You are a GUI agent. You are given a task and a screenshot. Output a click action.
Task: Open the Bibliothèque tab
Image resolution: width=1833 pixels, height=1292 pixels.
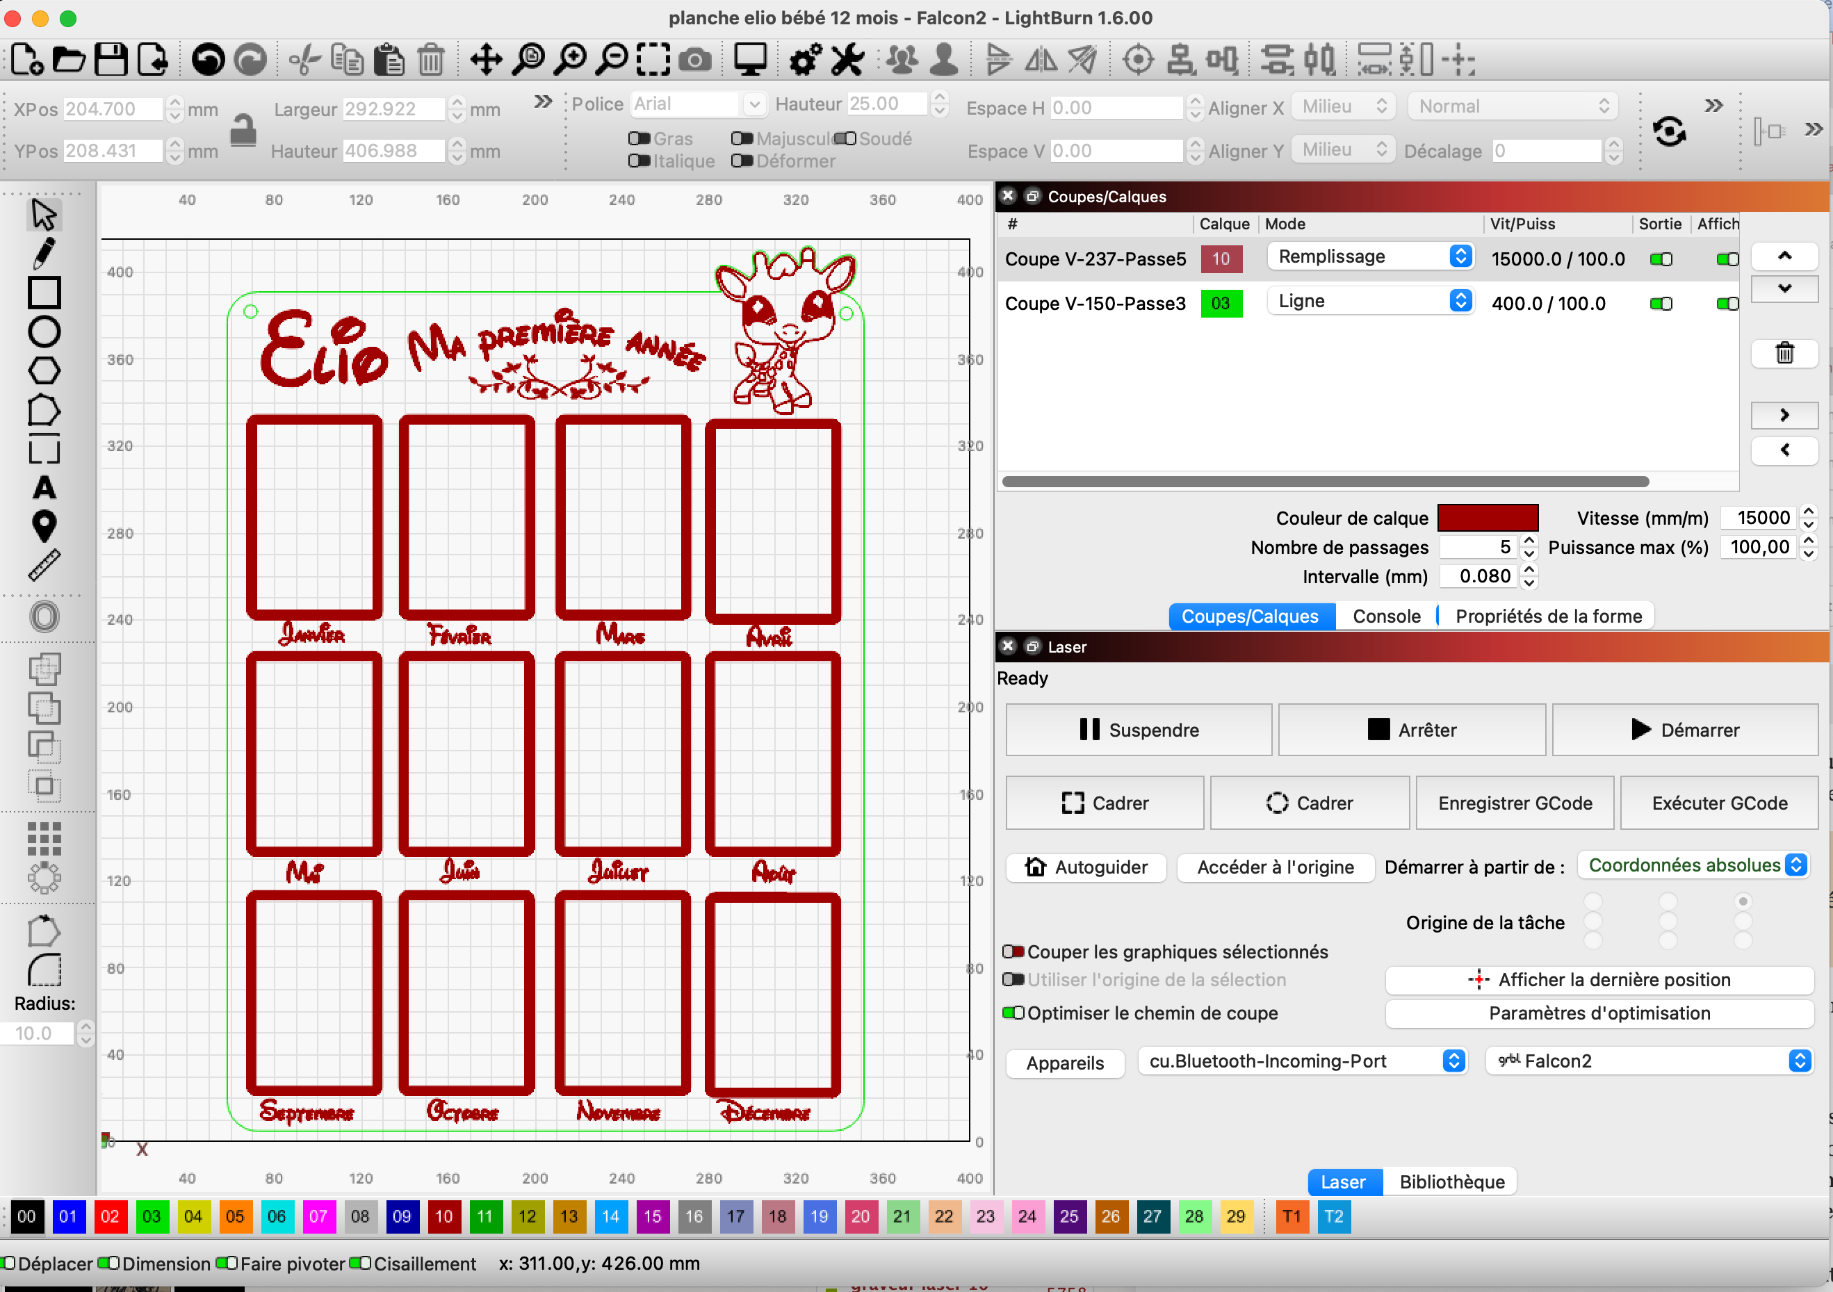pyautogui.click(x=1451, y=1182)
